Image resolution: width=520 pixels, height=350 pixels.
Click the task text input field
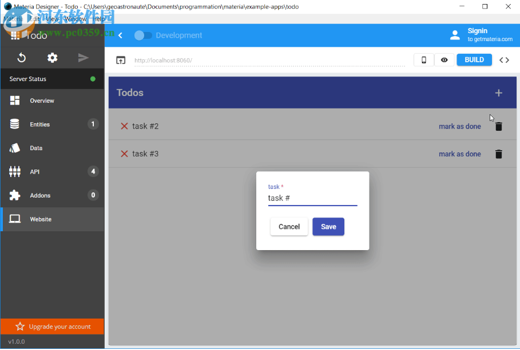313,198
